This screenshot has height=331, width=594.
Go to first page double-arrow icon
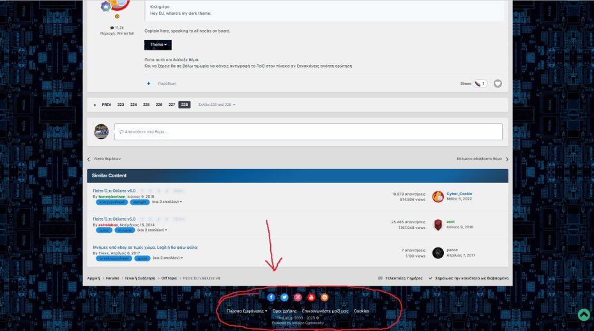(x=95, y=105)
